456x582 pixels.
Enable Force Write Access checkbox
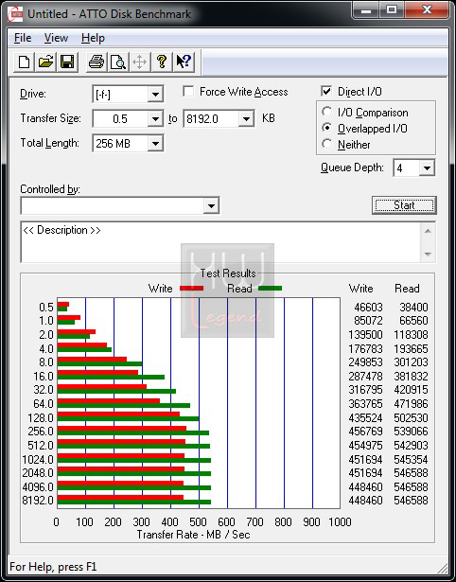click(x=188, y=91)
